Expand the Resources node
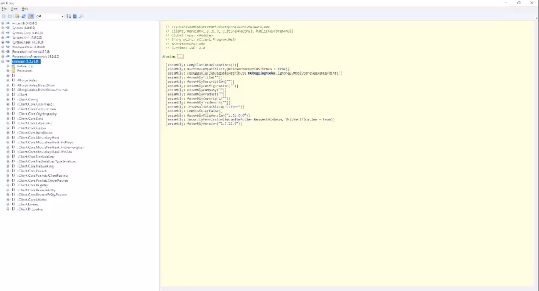 click(x=8, y=71)
